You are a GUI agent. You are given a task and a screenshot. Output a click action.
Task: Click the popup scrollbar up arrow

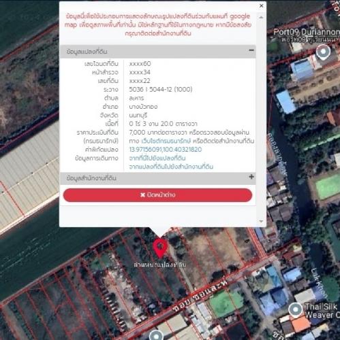pyautogui.click(x=261, y=17)
